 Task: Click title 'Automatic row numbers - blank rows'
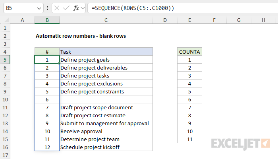[81, 36]
